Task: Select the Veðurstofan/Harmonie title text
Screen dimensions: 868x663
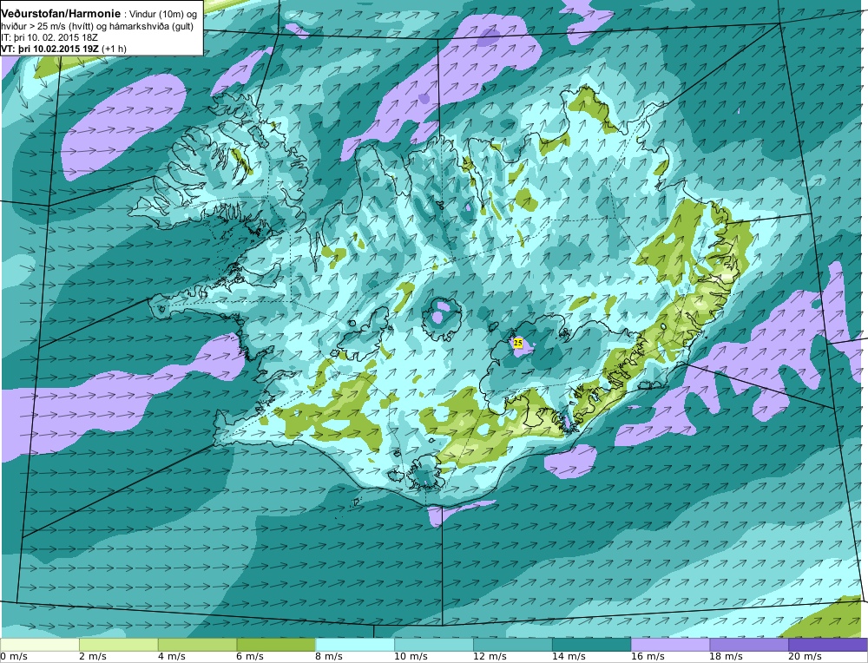Action: coord(61,14)
